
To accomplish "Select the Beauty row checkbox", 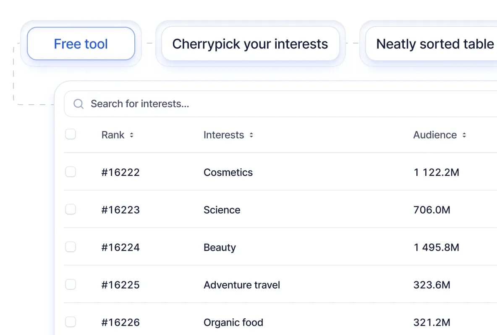I will (x=71, y=247).
